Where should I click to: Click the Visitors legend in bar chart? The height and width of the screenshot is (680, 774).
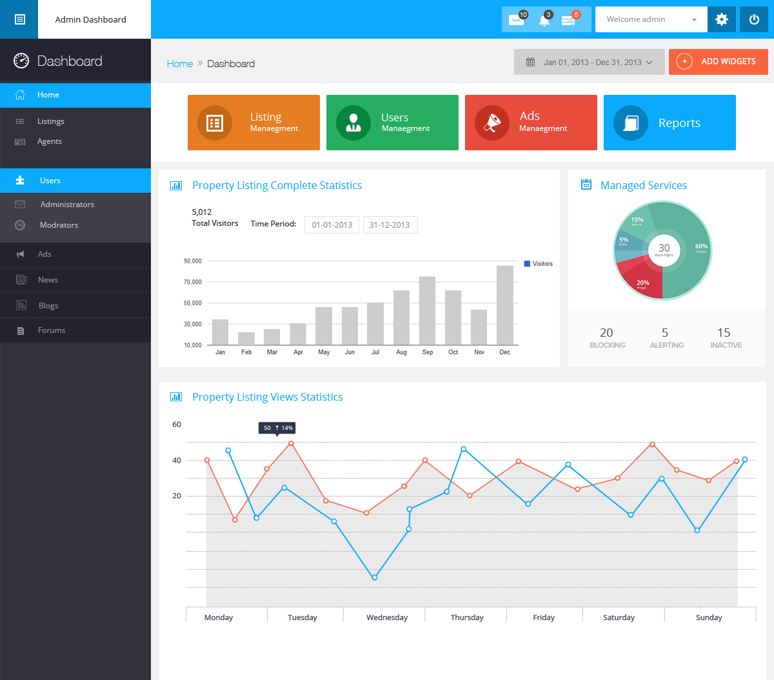click(539, 264)
